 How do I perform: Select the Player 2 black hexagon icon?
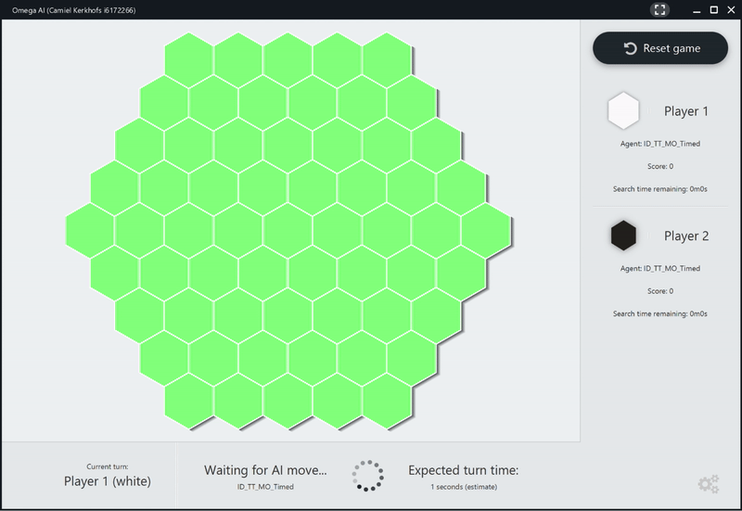point(623,236)
